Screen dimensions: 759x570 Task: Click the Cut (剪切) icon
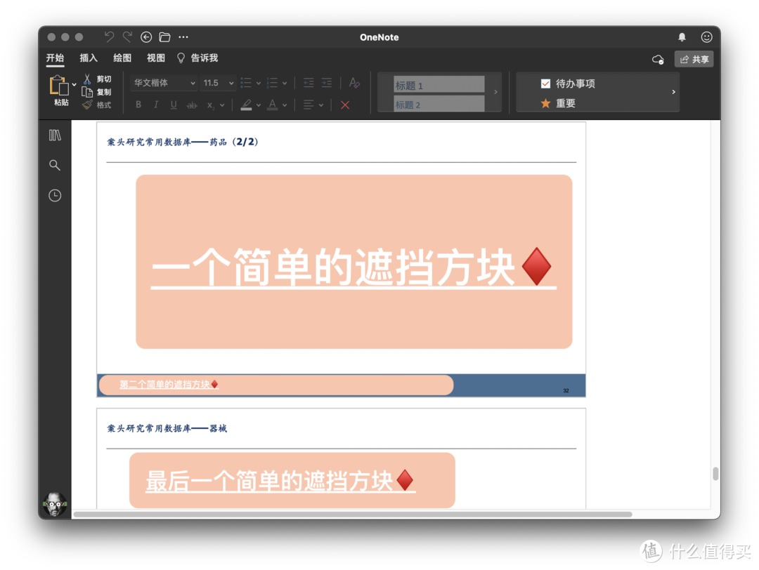[x=86, y=79]
